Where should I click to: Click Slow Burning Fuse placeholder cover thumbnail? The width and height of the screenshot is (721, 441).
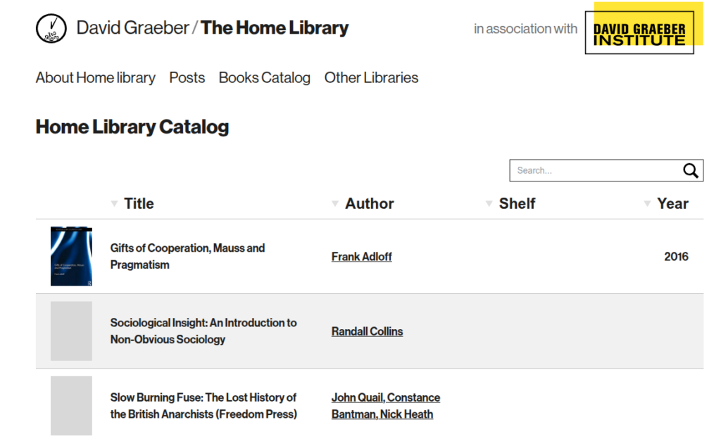pyautogui.click(x=71, y=406)
